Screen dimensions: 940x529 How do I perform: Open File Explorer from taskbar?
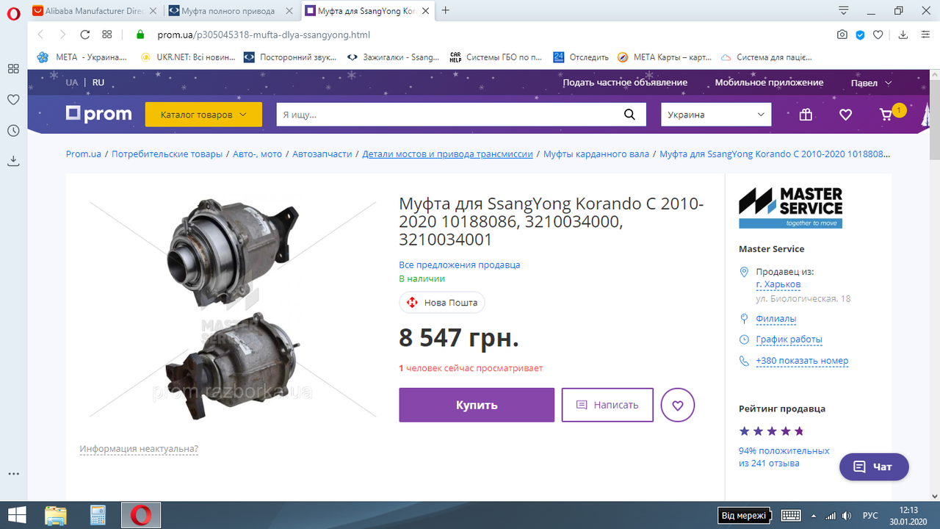[x=56, y=515]
